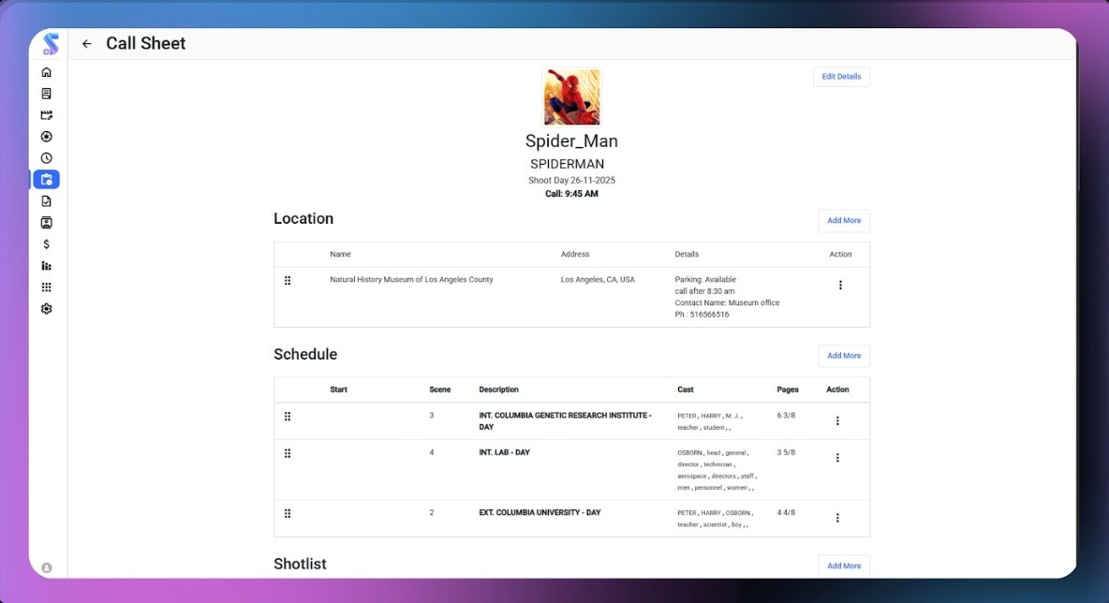This screenshot has height=603, width=1109.
Task: Select the Cast badge icon in sidebar
Action: [46, 222]
